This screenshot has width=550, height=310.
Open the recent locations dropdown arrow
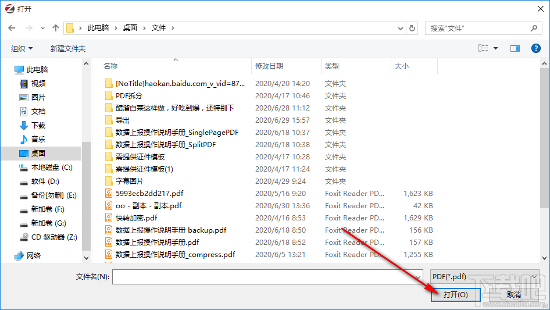(42, 28)
